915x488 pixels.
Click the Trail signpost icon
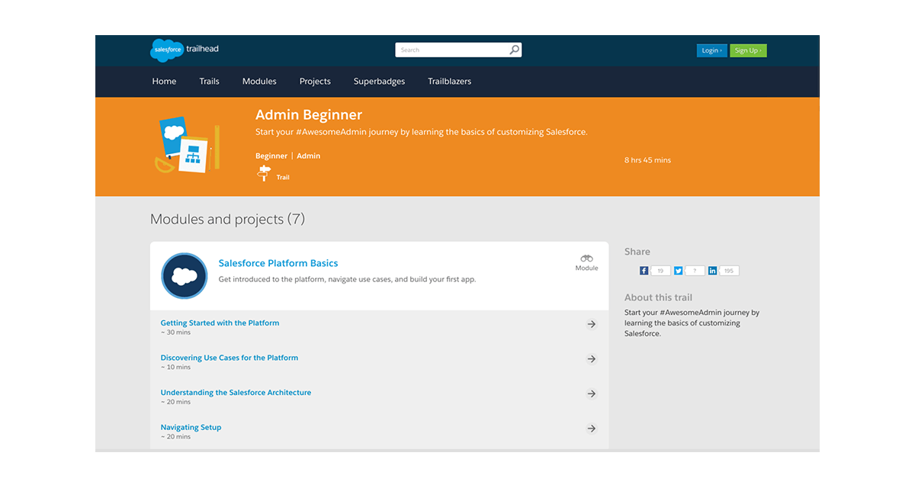point(264,175)
